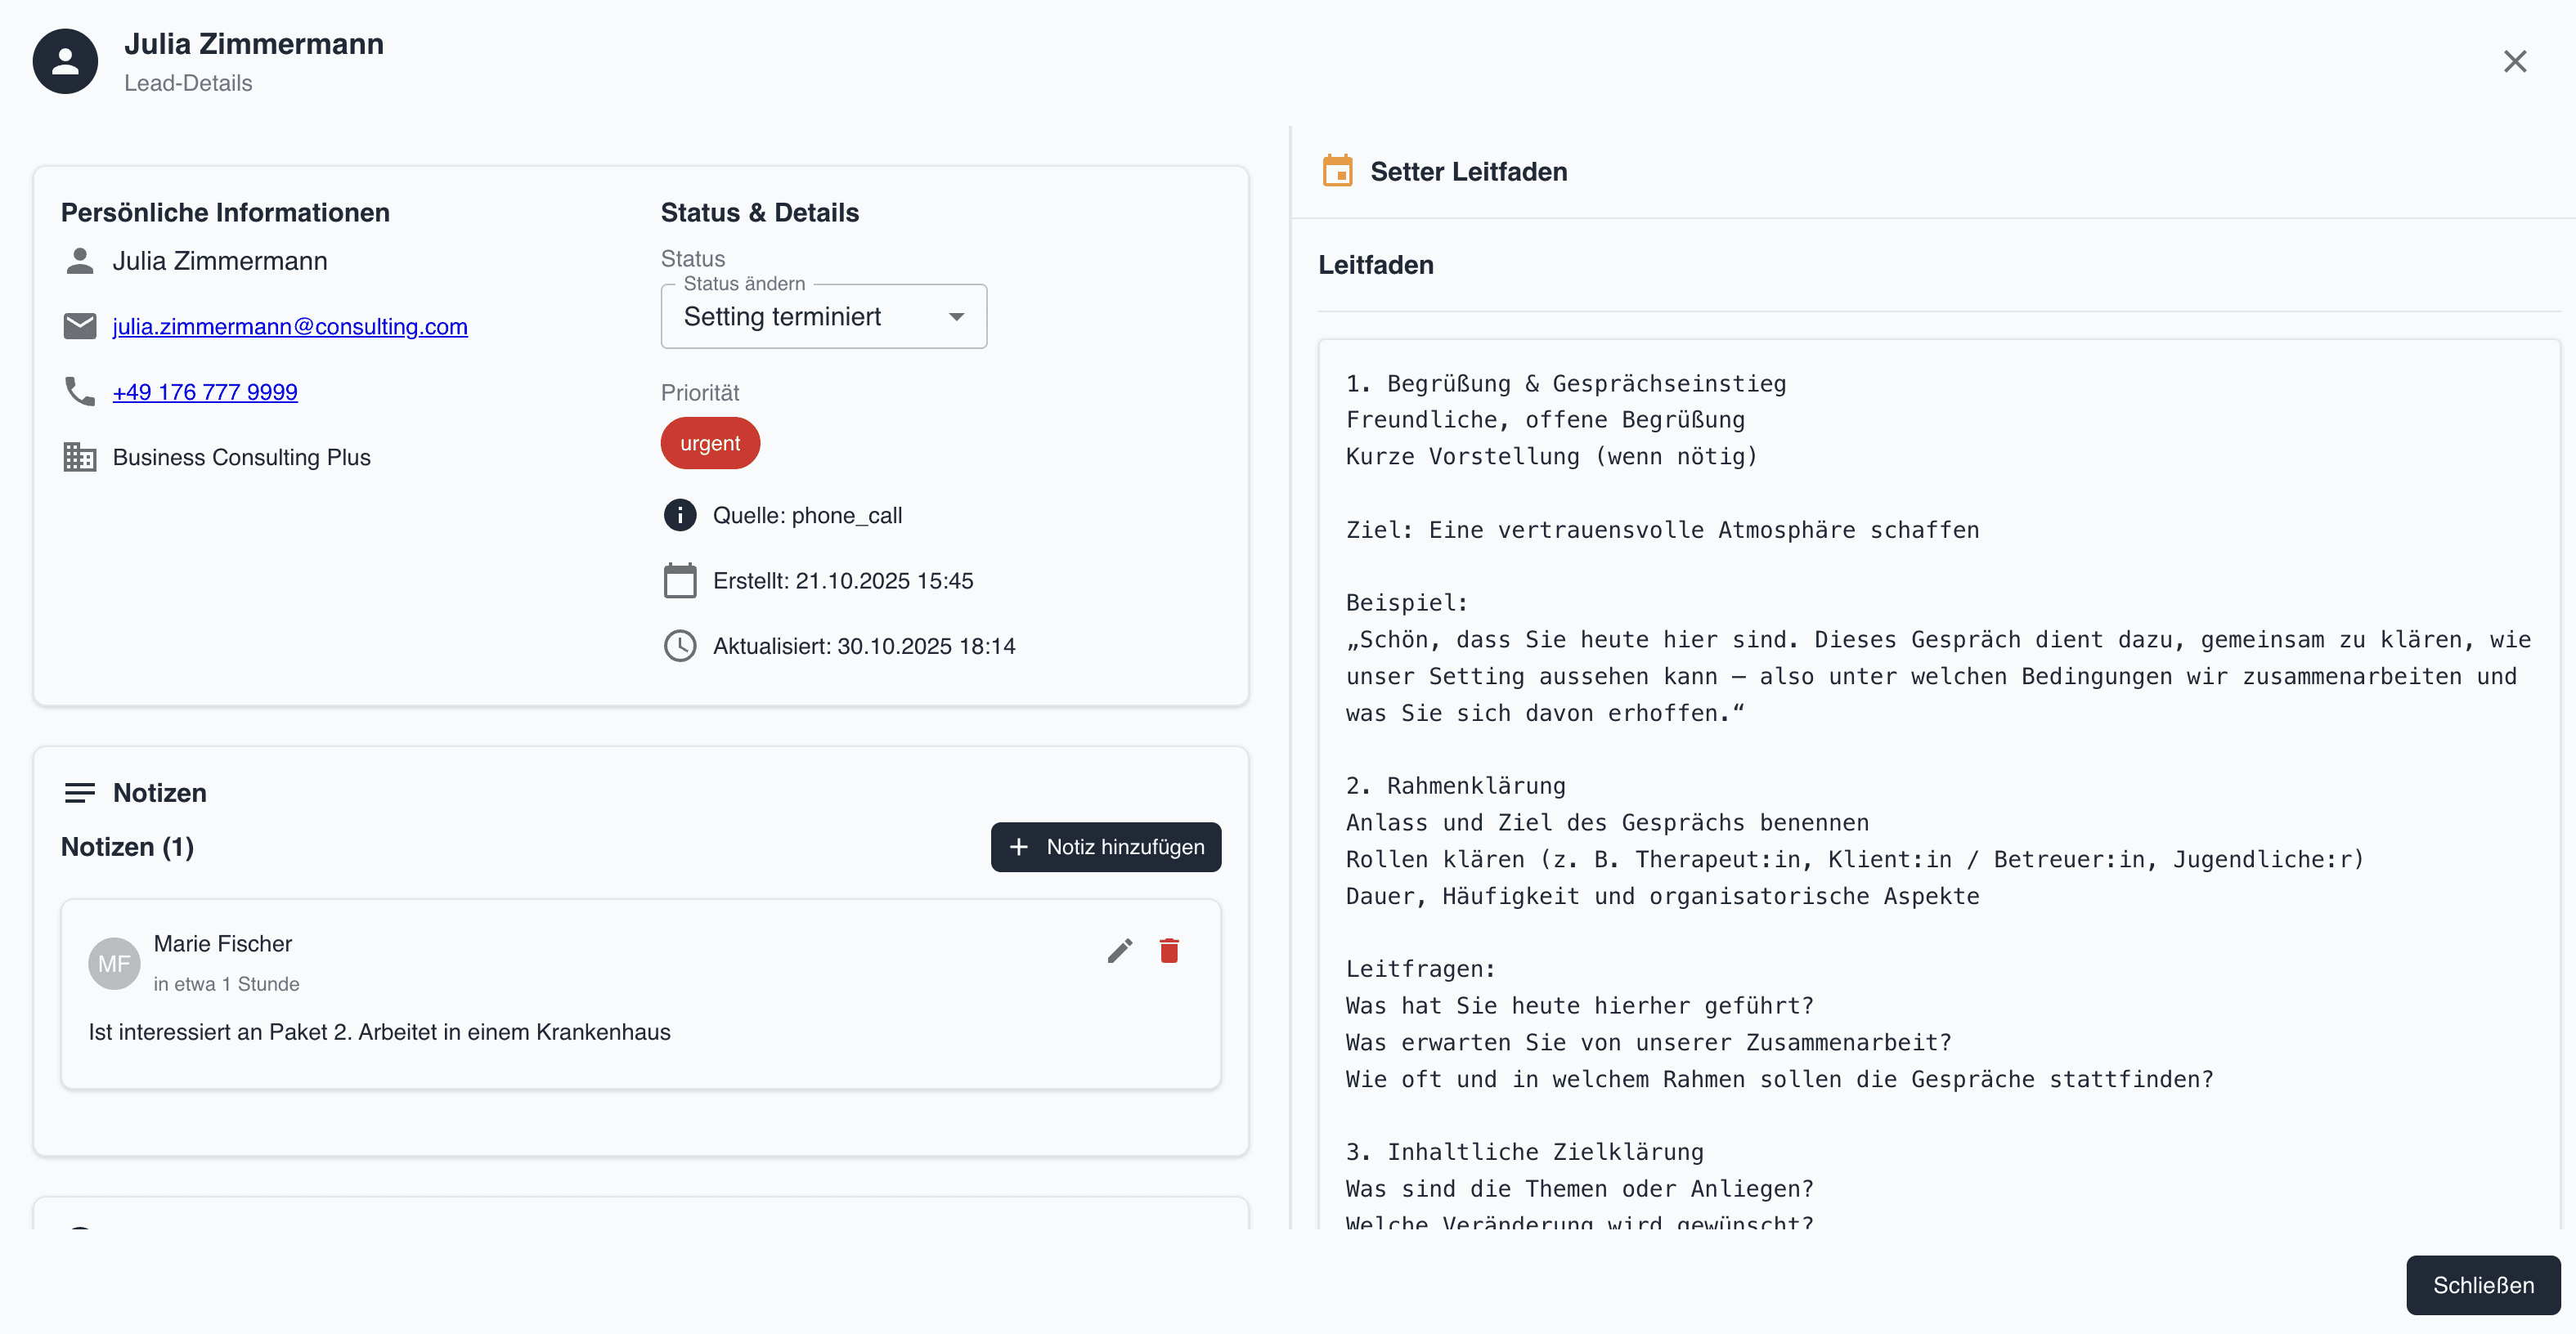Click the phone handset icon

tap(80, 391)
